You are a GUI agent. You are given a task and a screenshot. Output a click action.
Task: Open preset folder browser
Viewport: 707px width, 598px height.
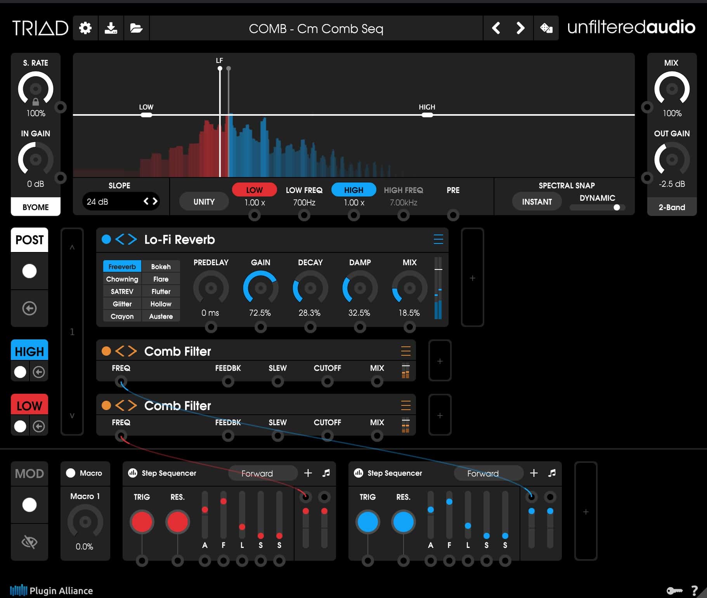(136, 28)
